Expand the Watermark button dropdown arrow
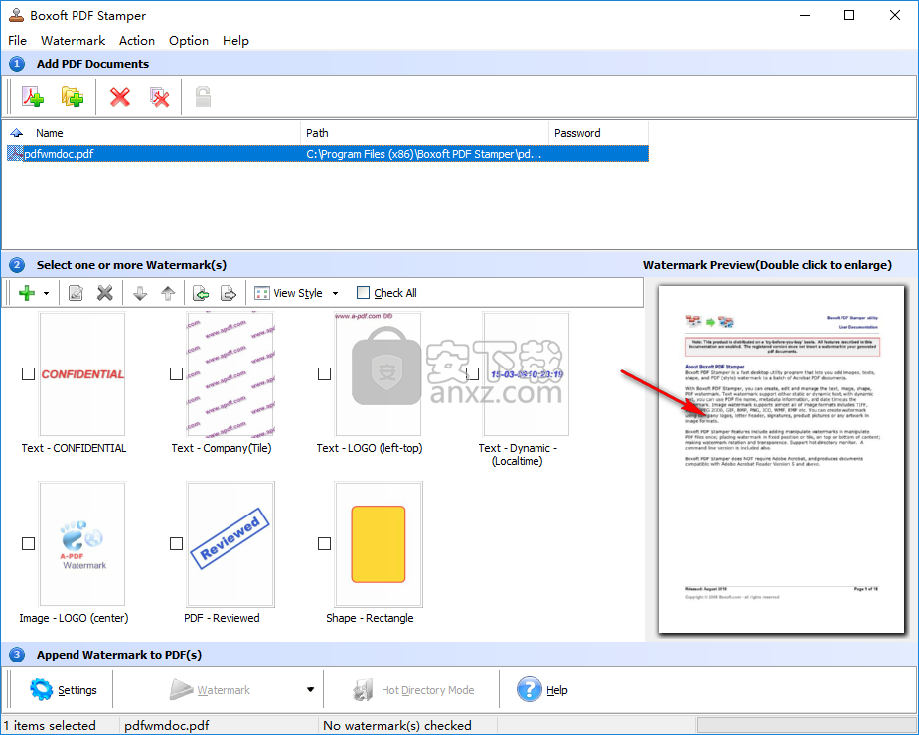 pyautogui.click(x=310, y=690)
